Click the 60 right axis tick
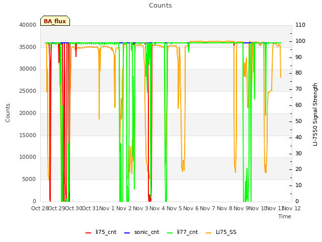This screenshot has height=242, width=322. (298, 105)
